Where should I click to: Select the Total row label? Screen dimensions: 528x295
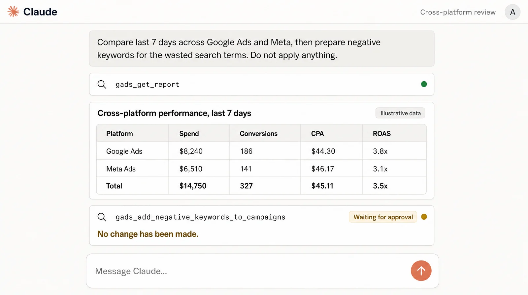(114, 186)
